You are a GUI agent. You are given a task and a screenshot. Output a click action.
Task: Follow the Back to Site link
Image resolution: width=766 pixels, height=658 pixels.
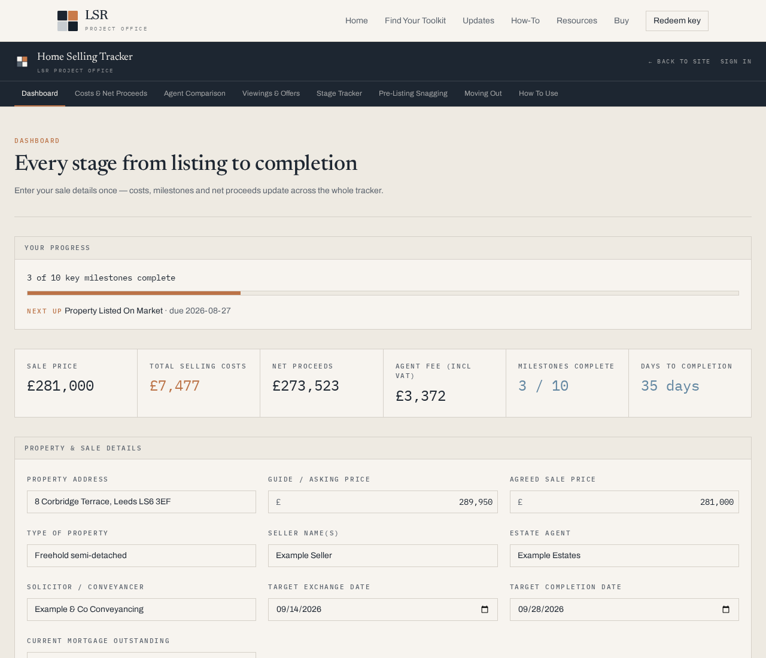[679, 62]
